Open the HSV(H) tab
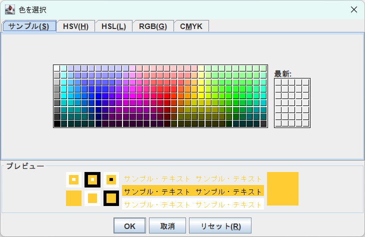 [x=75, y=26]
